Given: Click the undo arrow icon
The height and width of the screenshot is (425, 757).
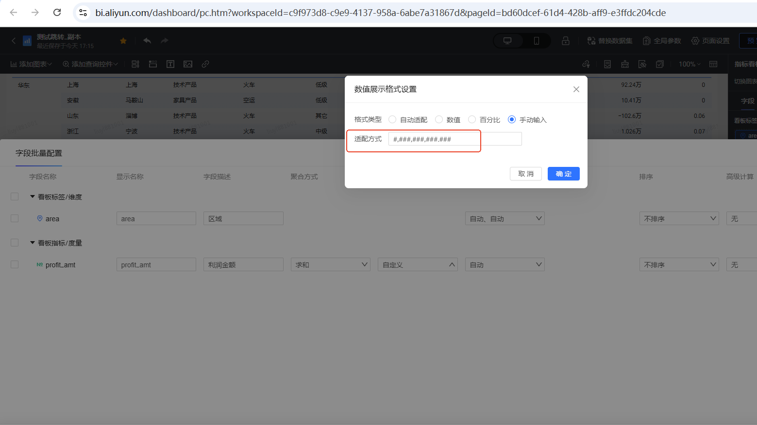Looking at the screenshot, I should point(147,41).
